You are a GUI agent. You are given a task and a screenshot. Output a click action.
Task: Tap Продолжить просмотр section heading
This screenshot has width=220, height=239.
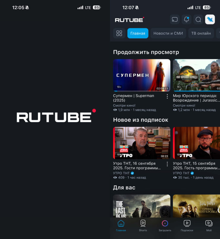[x=146, y=52]
